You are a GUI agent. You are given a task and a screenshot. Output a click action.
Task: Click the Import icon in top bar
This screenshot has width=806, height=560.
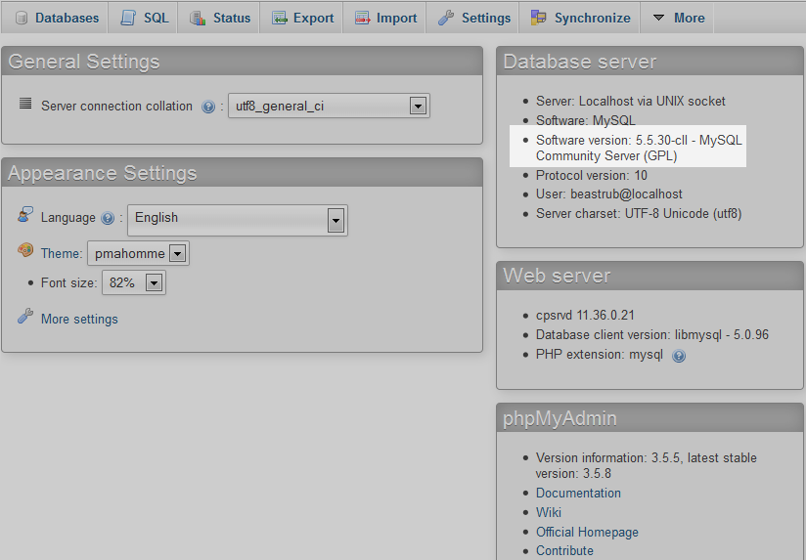362,18
